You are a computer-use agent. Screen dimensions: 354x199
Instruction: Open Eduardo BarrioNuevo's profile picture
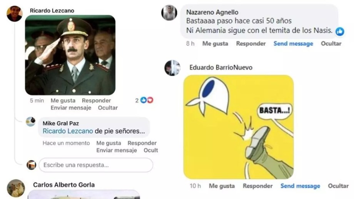coord(172,68)
